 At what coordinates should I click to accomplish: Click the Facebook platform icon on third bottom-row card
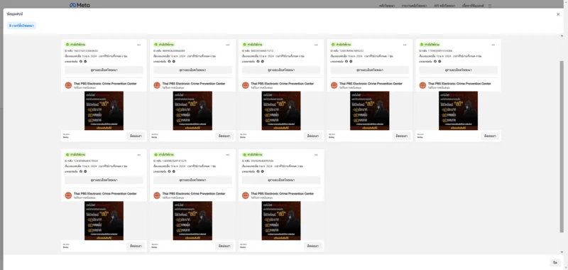pos(258,171)
